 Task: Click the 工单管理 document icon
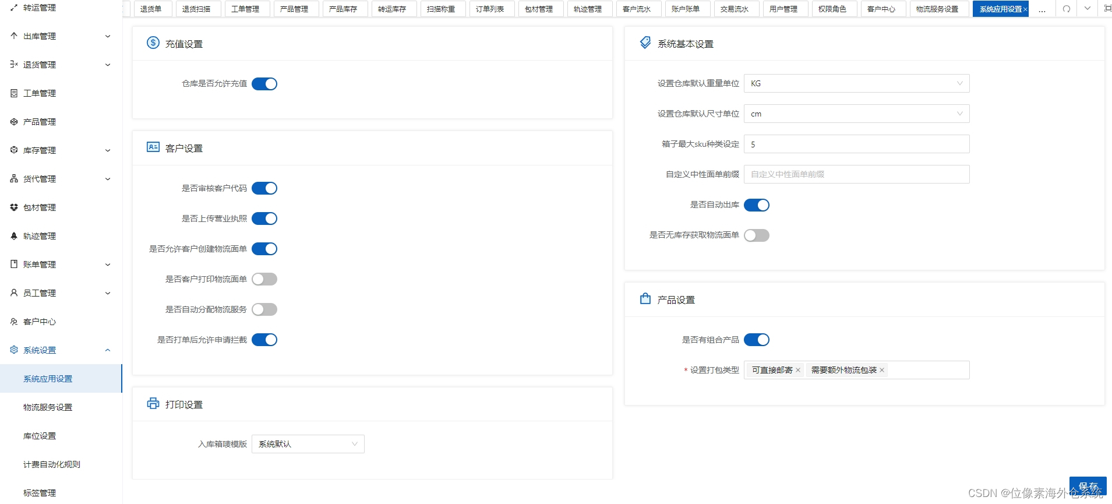click(x=14, y=93)
